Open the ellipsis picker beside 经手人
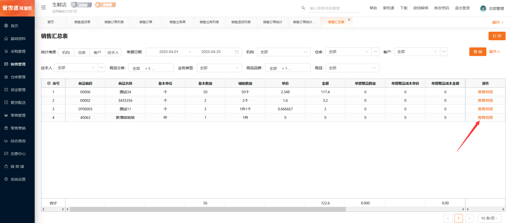 click(x=101, y=68)
